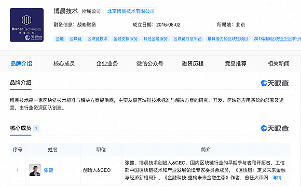Screen dimensions: 301x187
Task: Switch to the 品牌介绍 tab
Action: click(x=21, y=63)
